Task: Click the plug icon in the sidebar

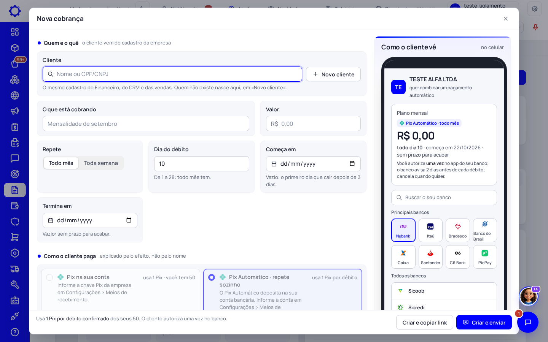Action: tap(15, 316)
